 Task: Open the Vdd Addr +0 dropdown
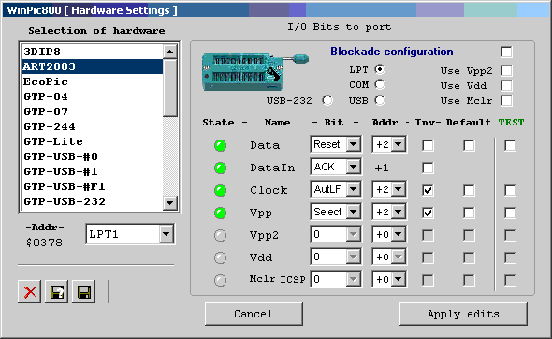click(399, 257)
